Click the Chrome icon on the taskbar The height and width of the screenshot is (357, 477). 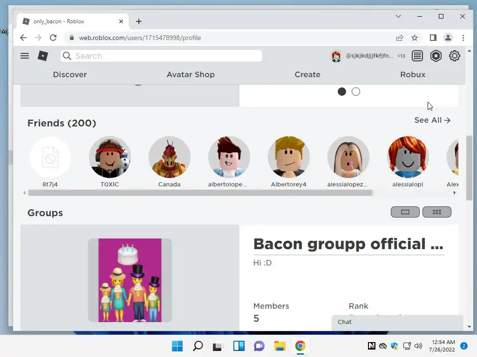[300, 346]
